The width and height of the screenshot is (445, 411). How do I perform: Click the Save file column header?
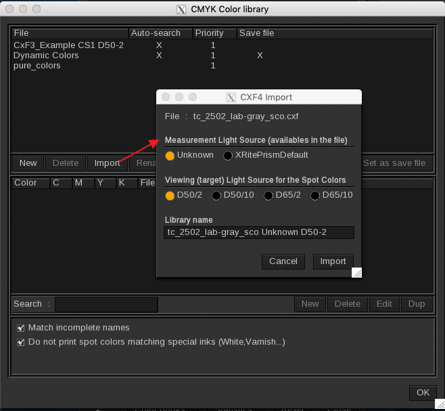[335, 33]
